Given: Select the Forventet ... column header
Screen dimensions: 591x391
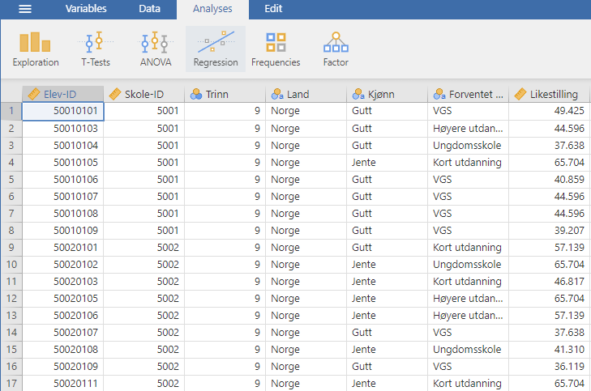Looking at the screenshot, I should [468, 94].
